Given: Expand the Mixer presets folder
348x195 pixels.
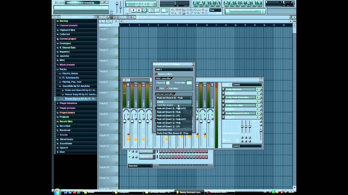Looking at the screenshot, I should (67, 65).
